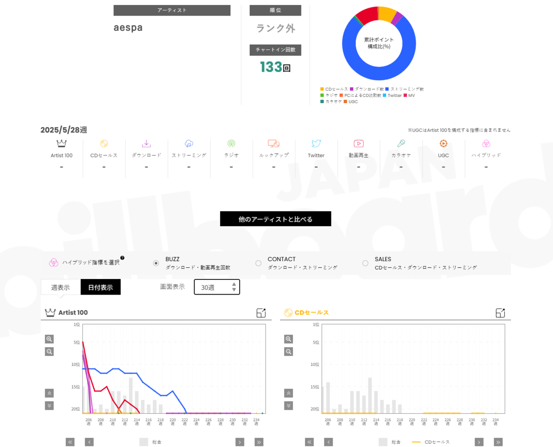Screen dimensions: 553x447
Task: Click 他のアーティストと比べる button
Action: (276, 219)
